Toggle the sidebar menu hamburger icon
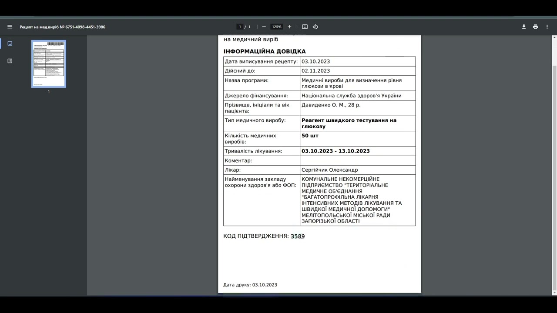Viewport: 557px width, 313px height. (10, 27)
